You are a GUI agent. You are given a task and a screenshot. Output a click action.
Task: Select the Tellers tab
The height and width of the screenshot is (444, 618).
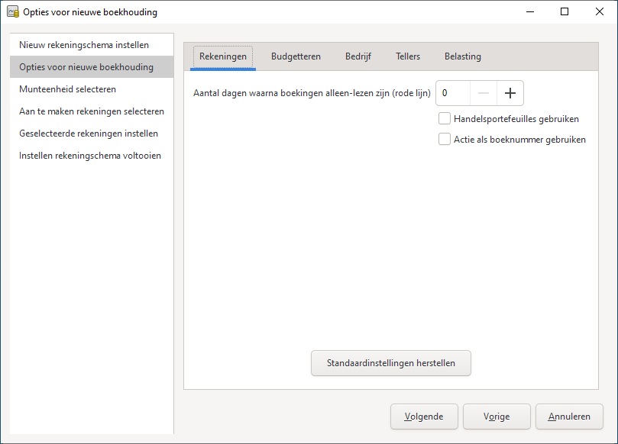[408, 56]
